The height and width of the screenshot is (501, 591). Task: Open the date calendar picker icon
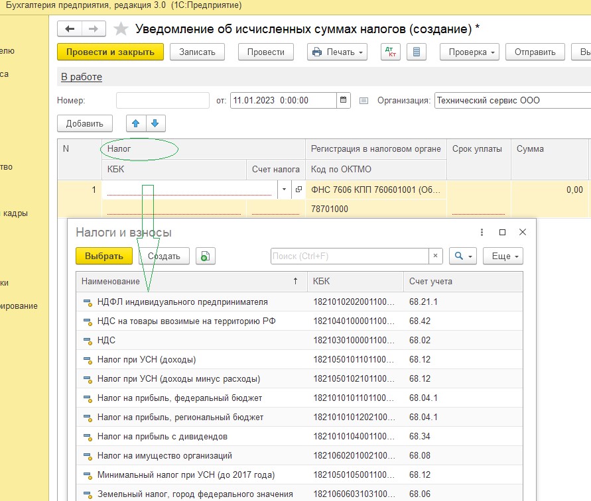tap(344, 101)
